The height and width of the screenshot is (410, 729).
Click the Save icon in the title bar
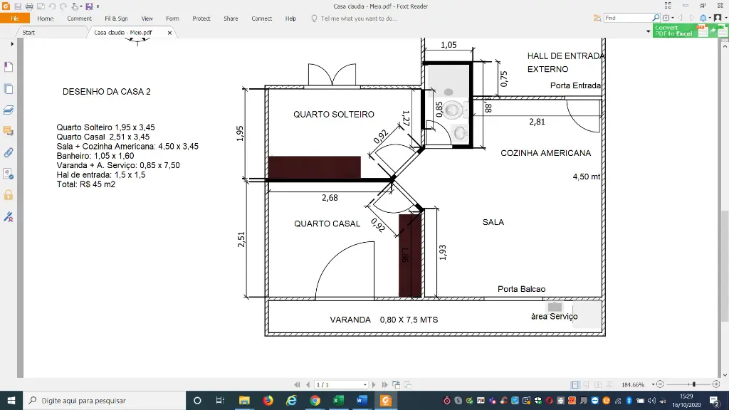click(18, 6)
